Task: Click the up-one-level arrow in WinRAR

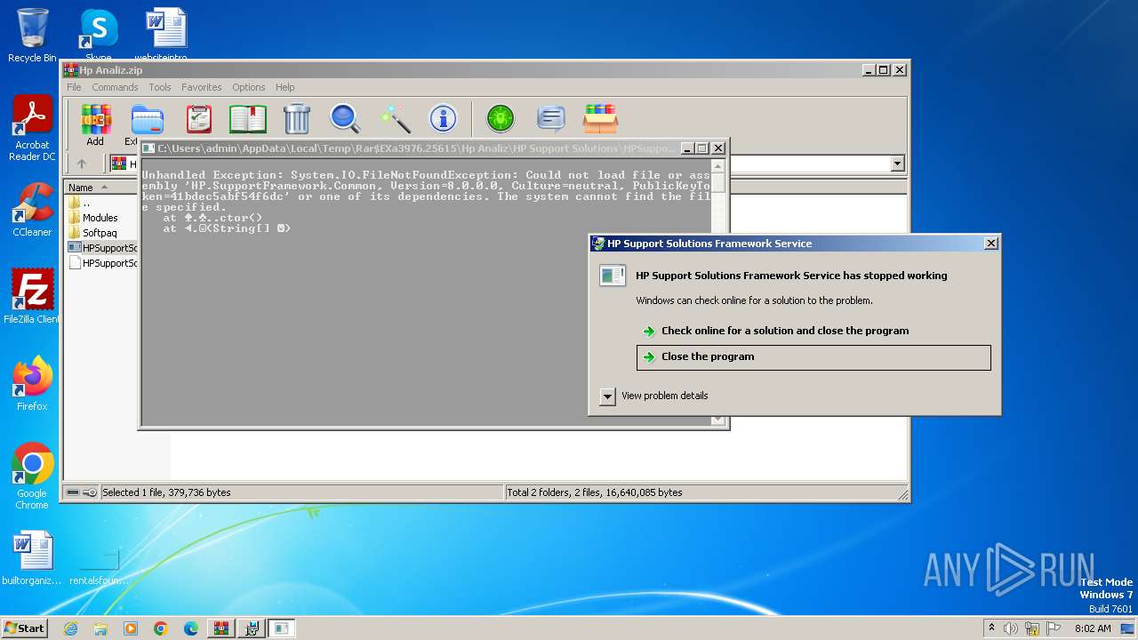Action: [x=82, y=164]
